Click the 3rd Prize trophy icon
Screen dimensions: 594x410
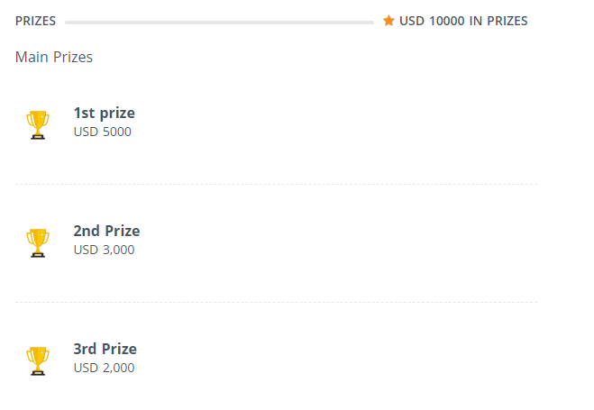(x=38, y=360)
